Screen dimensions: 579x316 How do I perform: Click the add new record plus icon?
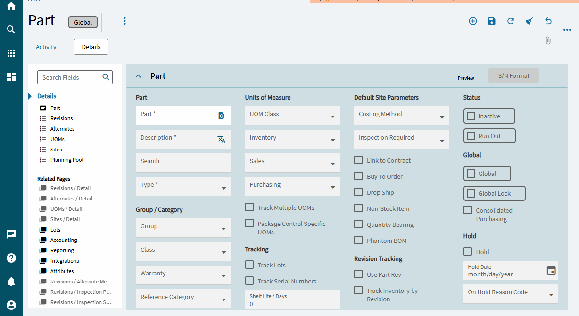472,21
